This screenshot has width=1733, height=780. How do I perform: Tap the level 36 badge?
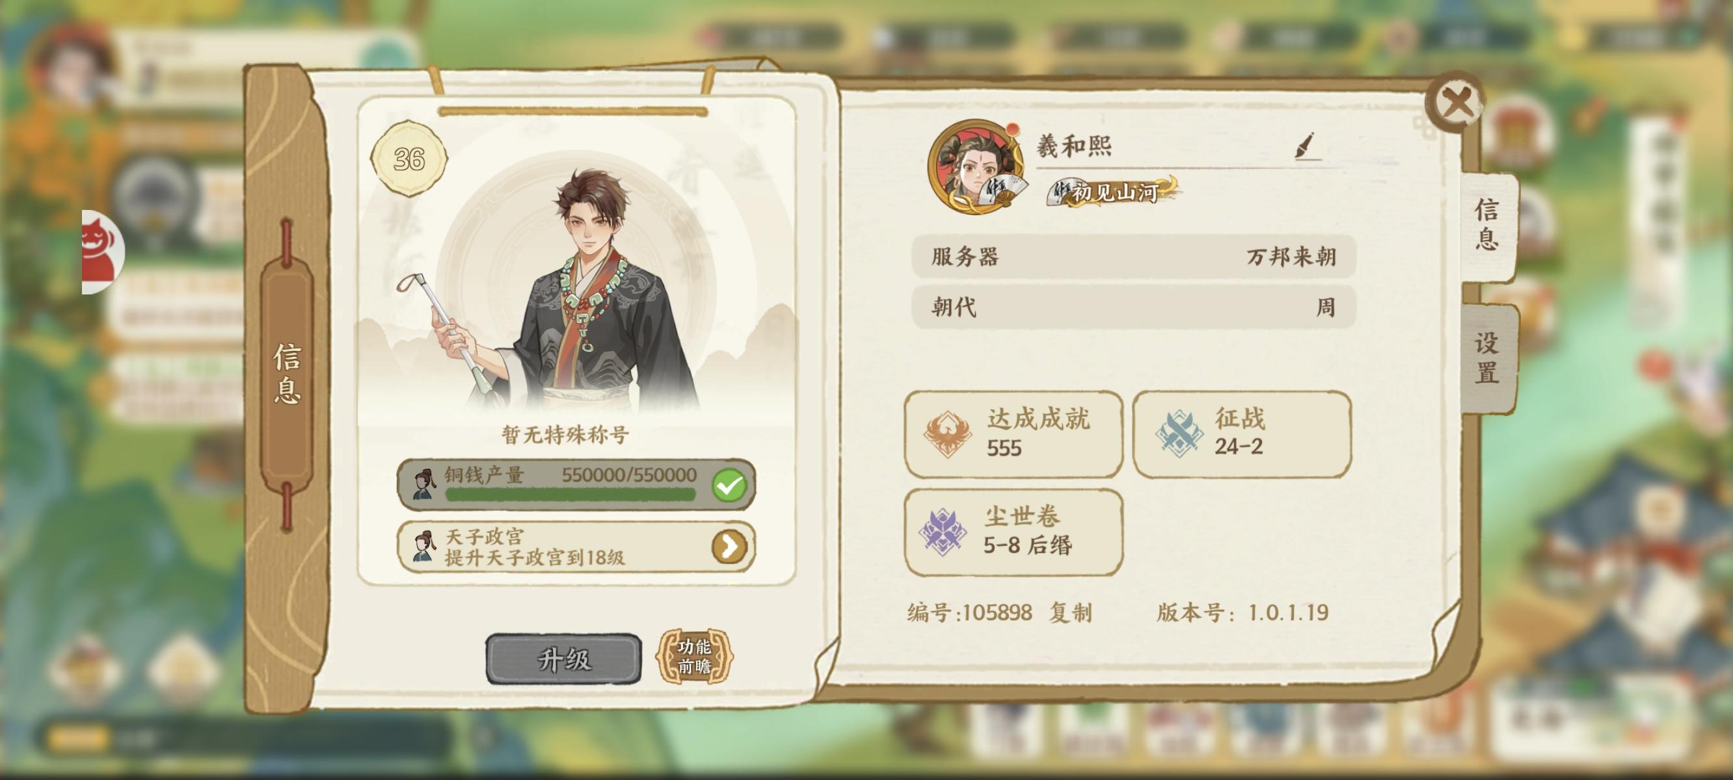pos(409,159)
